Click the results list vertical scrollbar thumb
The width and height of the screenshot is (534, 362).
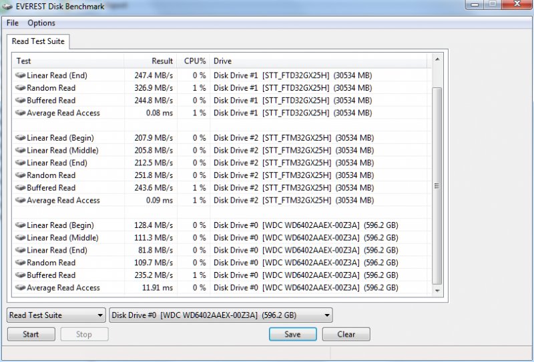pyautogui.click(x=437, y=186)
